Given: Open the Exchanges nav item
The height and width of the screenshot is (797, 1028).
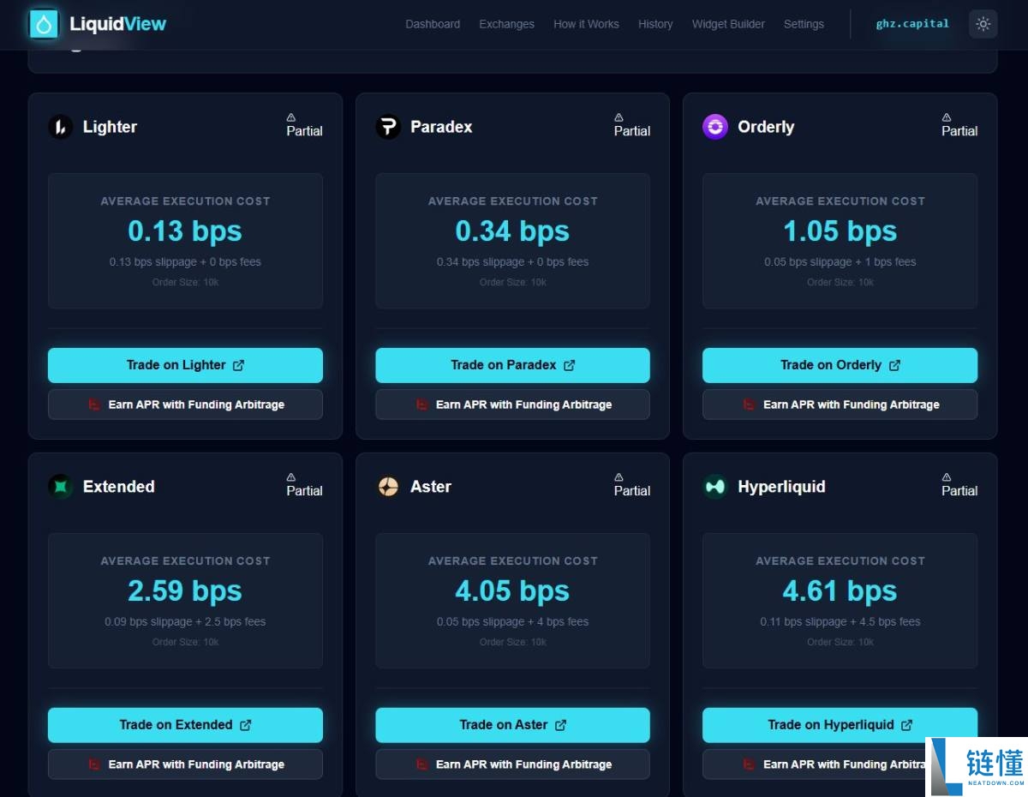Looking at the screenshot, I should pyautogui.click(x=506, y=24).
